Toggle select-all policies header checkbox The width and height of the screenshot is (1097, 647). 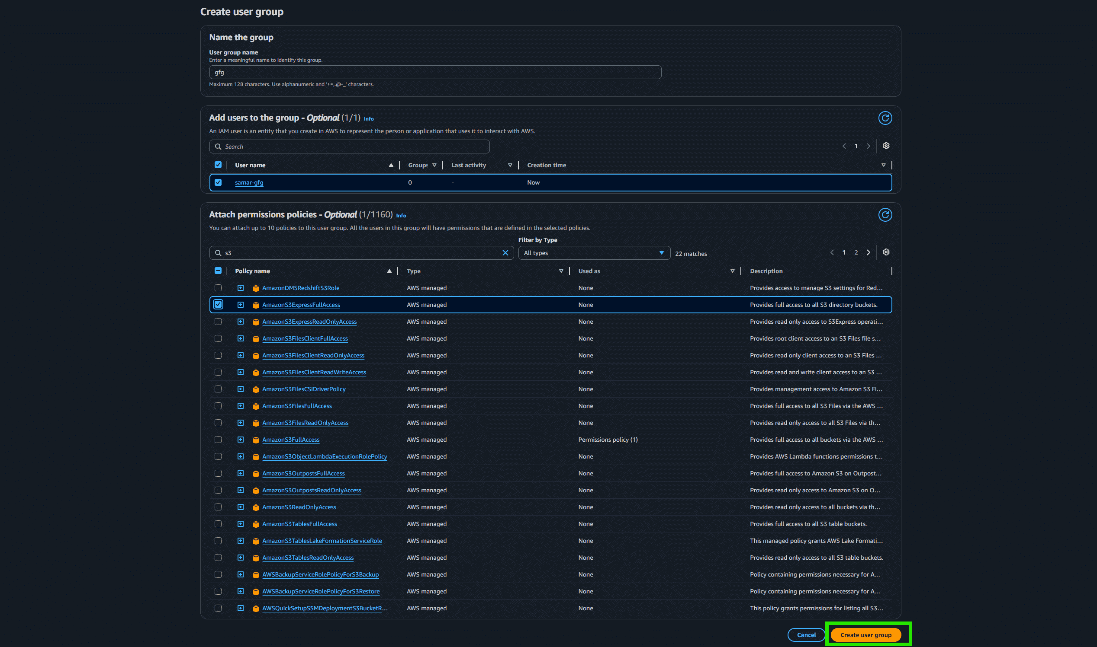point(218,271)
